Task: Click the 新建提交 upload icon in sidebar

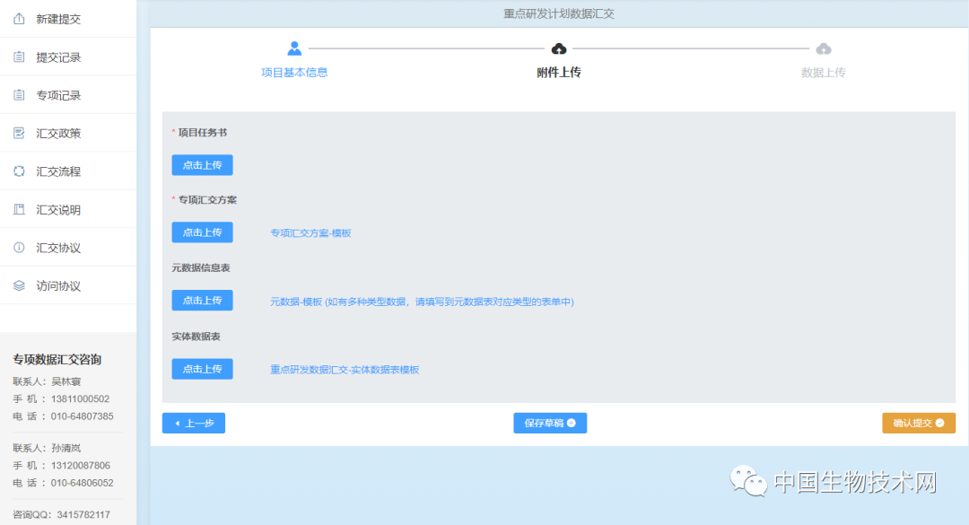Action: (x=19, y=19)
